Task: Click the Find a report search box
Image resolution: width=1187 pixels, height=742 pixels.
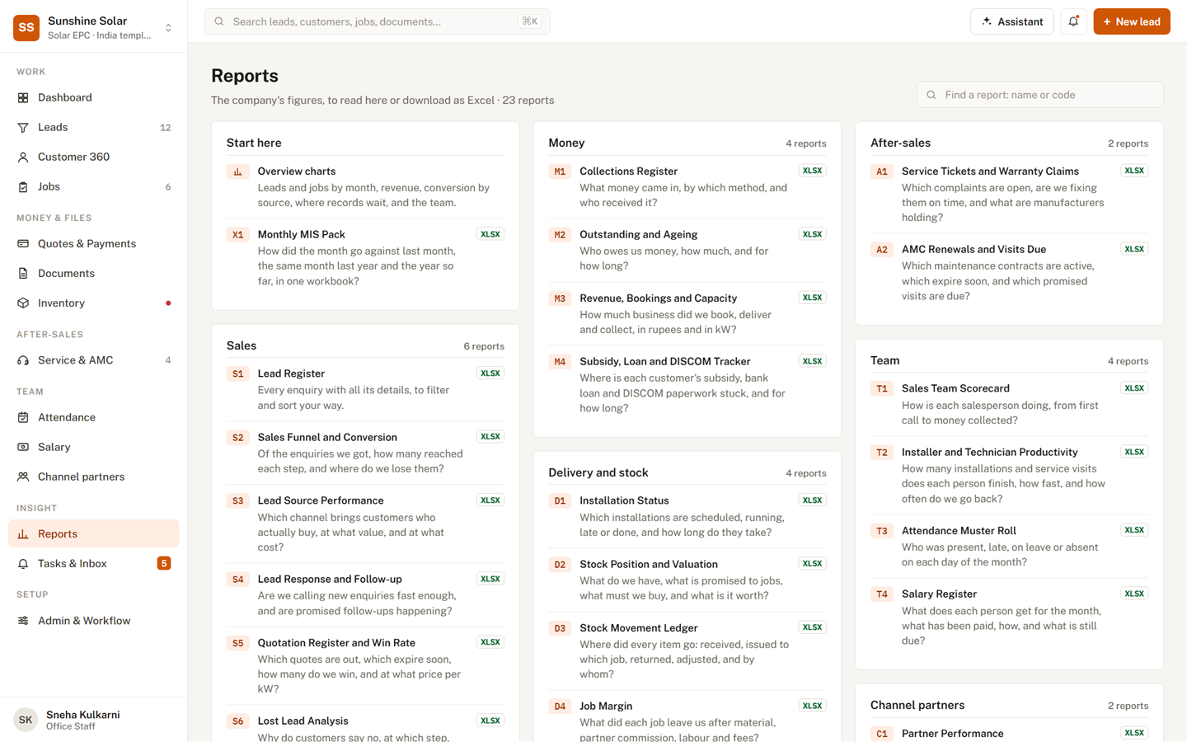Action: [x=1040, y=95]
